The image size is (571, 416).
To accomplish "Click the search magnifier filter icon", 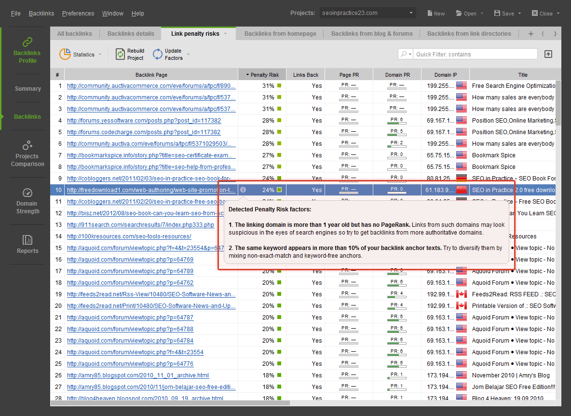I will pos(404,54).
